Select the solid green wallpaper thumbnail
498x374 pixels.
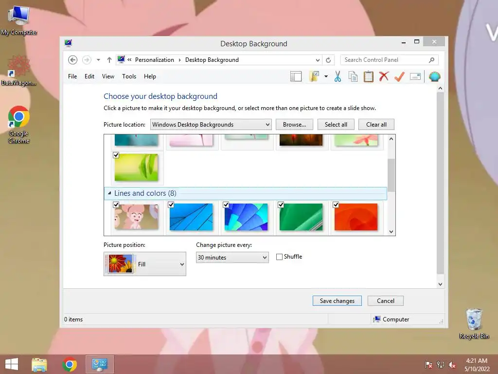coord(301,217)
